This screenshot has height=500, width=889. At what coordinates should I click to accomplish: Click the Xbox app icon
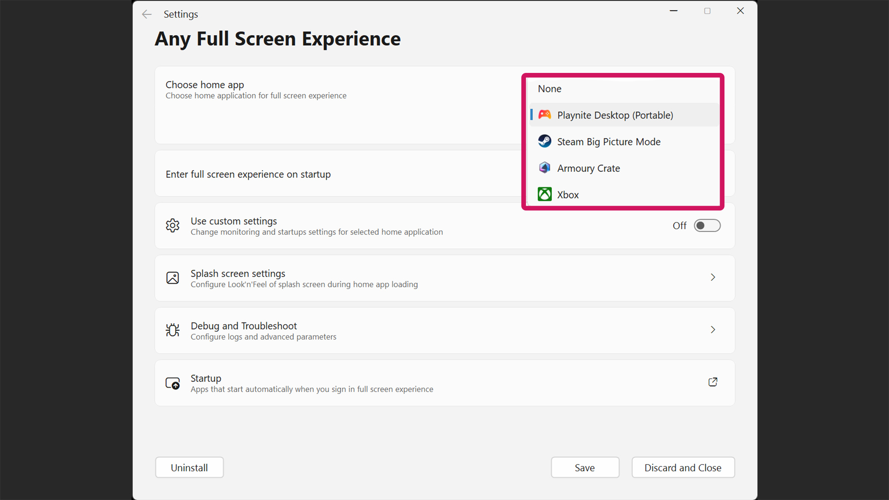544,194
